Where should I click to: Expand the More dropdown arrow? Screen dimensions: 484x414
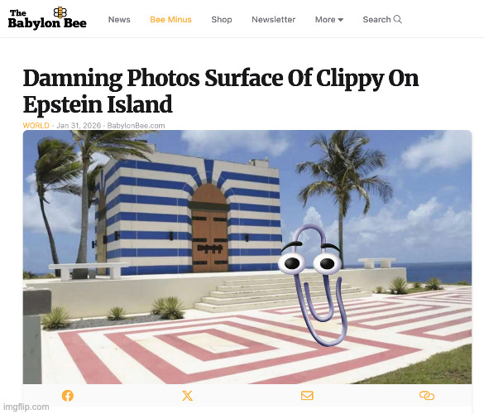click(x=341, y=20)
